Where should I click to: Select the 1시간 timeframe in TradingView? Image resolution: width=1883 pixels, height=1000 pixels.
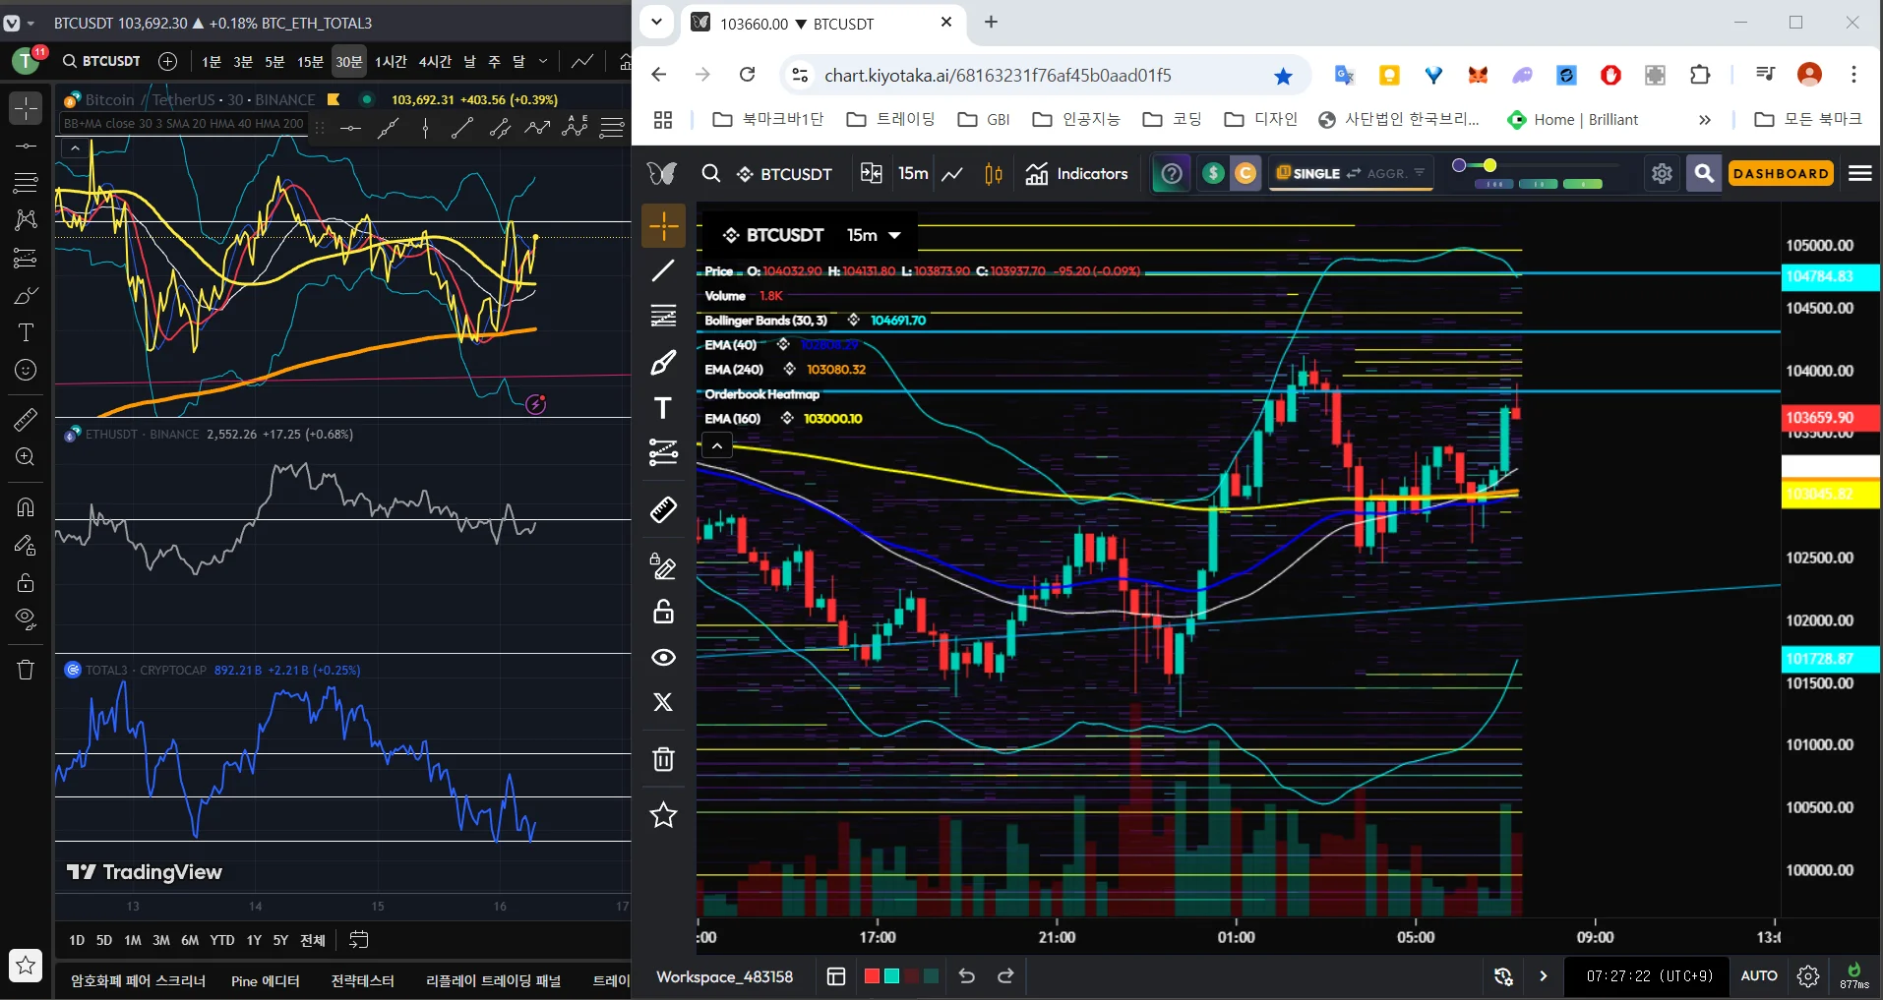coord(391,61)
